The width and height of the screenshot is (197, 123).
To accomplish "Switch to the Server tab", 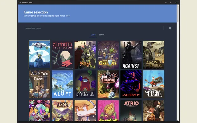I will [x=102, y=35].
